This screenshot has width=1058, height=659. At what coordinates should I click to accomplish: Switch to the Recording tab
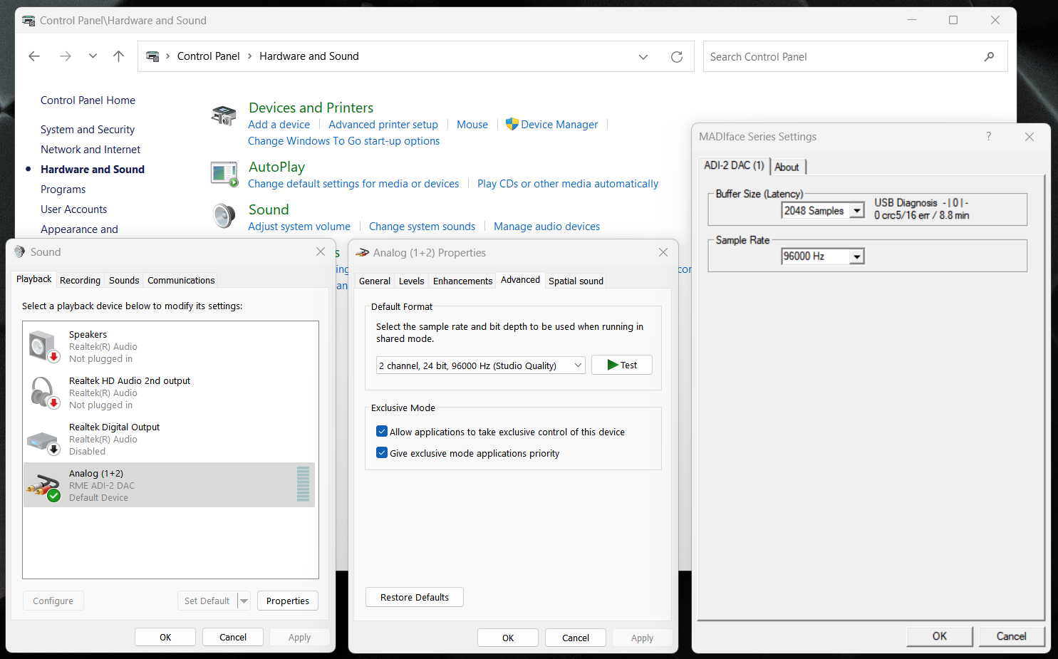(80, 281)
